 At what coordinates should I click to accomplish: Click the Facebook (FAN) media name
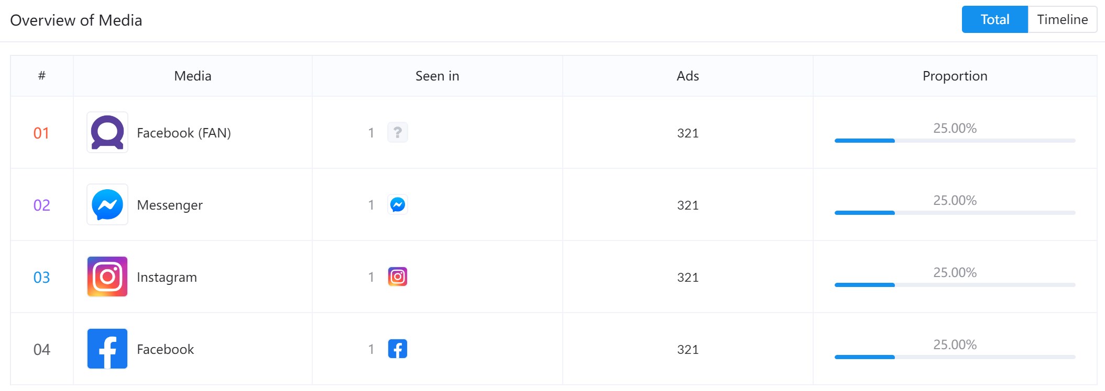click(184, 133)
